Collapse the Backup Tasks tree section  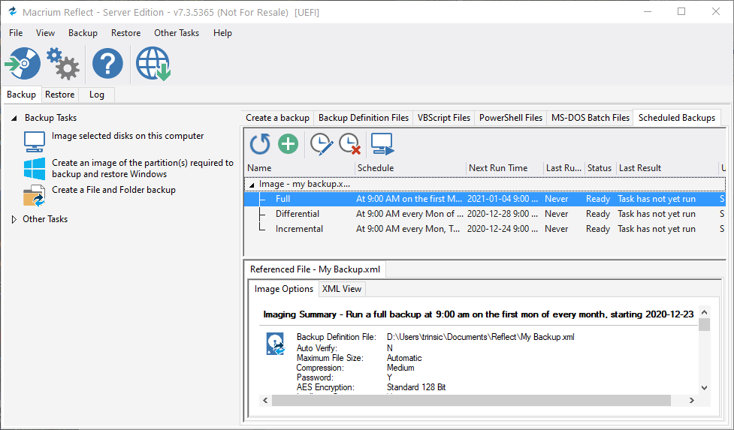14,118
